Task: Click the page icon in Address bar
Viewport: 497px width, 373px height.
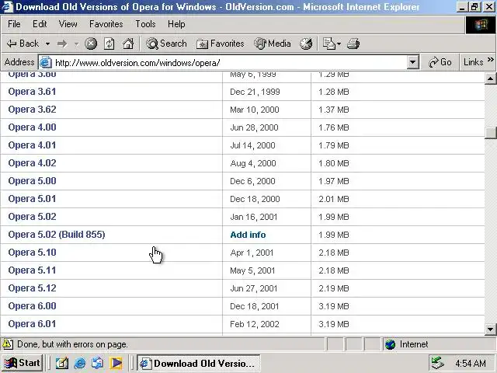Action: [45, 62]
